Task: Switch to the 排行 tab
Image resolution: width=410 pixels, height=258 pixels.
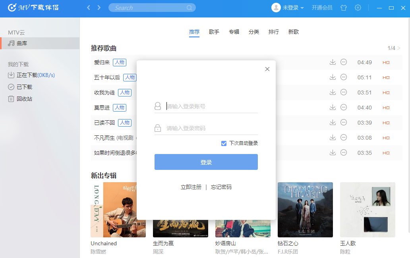Action: click(274, 32)
